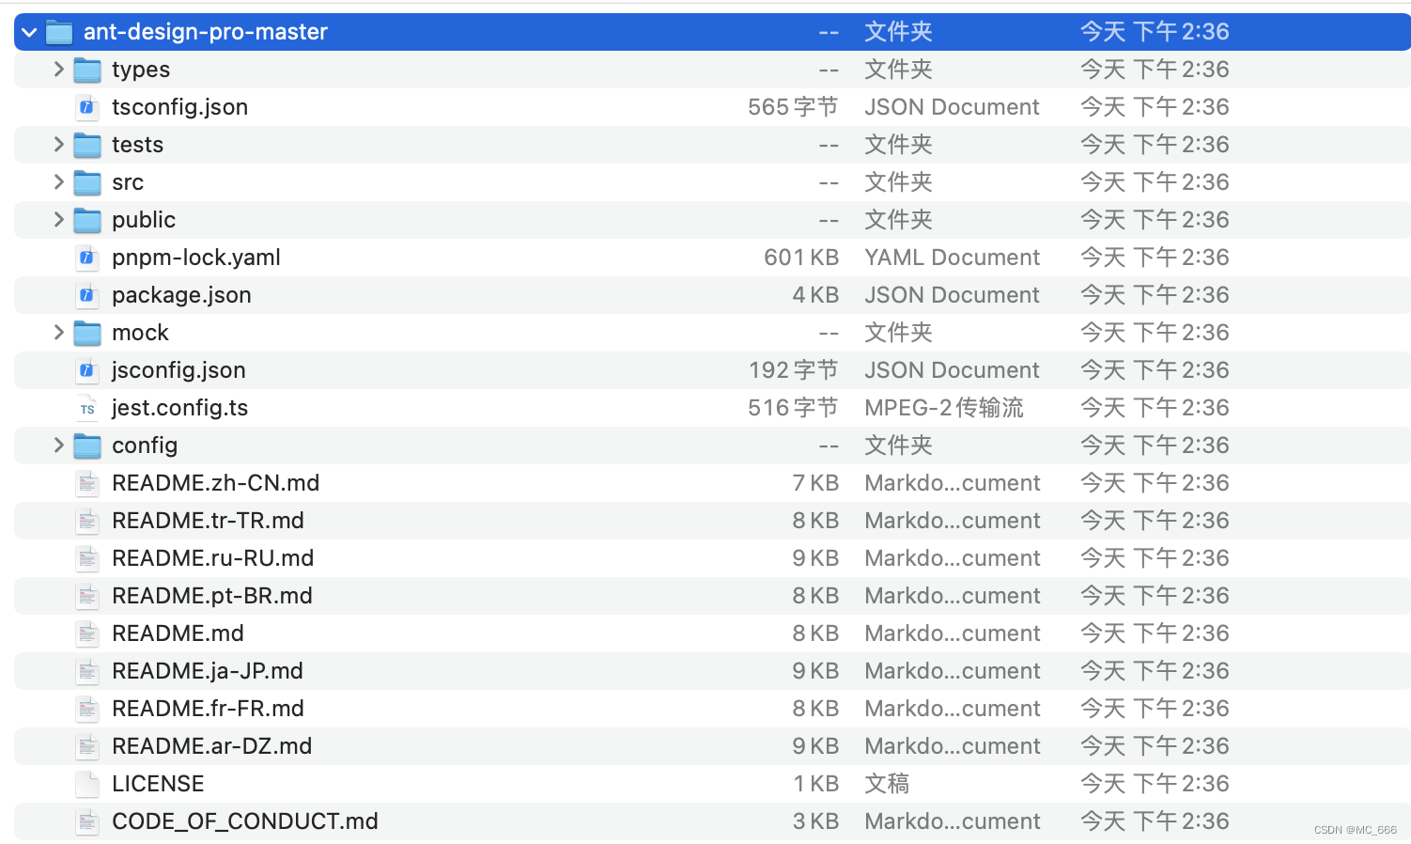Click the 1 KB size of LICENSE
Viewport: 1411px width, 844px height.
(x=816, y=784)
